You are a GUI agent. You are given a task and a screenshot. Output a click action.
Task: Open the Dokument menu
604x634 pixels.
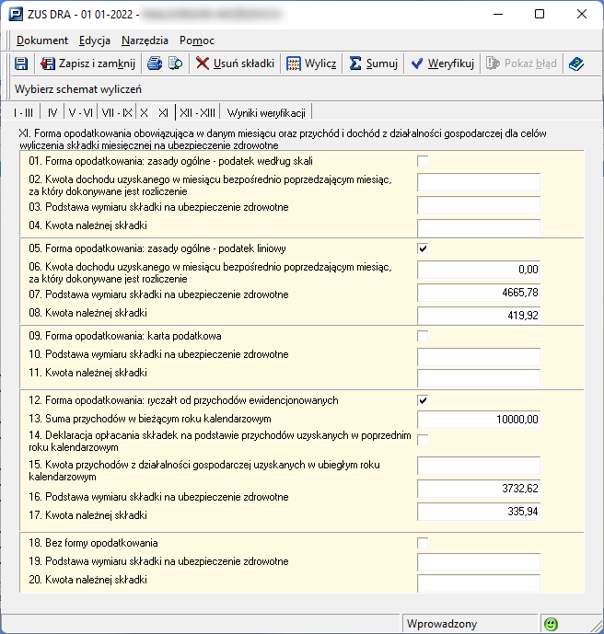pos(41,40)
